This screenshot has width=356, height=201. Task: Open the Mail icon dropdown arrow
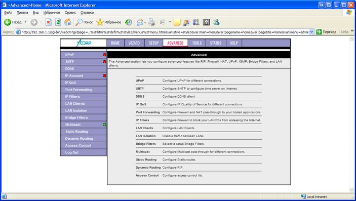coord(145,22)
